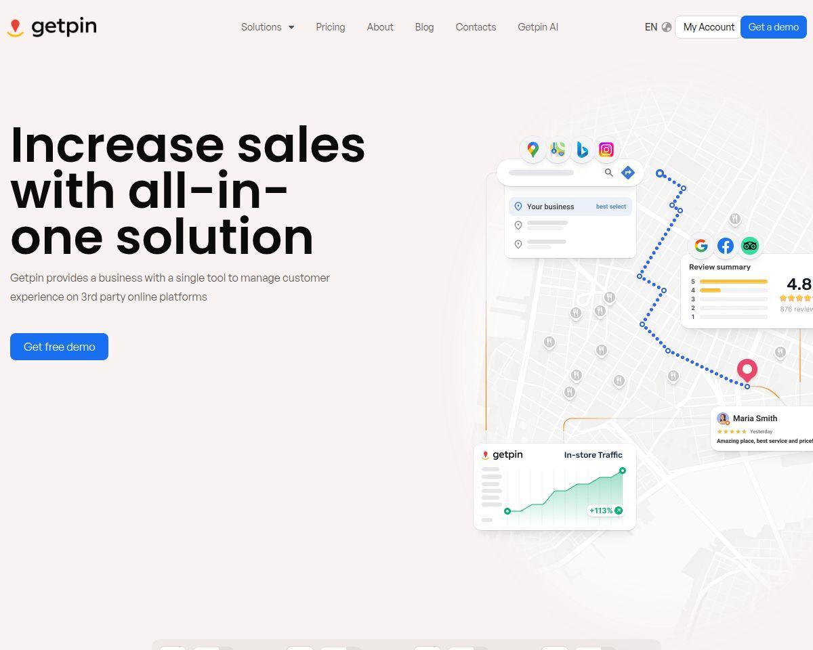Click the TripAdvisor owl icon
The height and width of the screenshot is (650, 813).
coord(750,246)
